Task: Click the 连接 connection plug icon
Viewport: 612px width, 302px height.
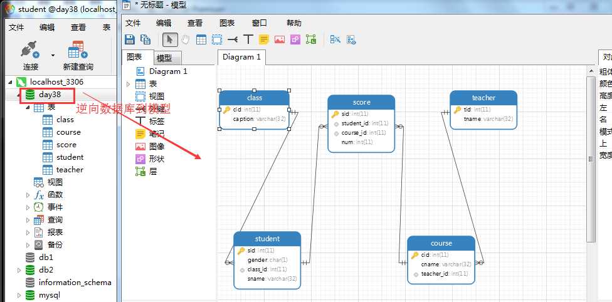Action: click(x=30, y=51)
